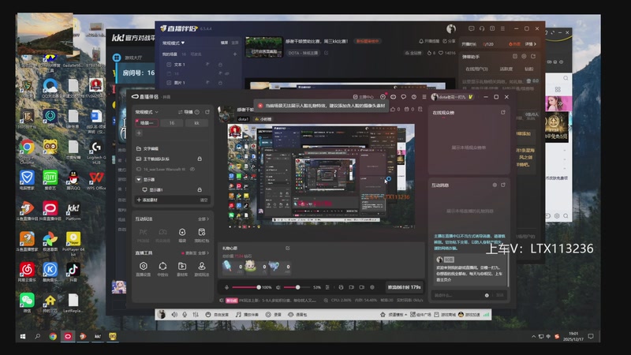Viewport: 631px width, 355px height.
Task: Collapse the 显示器 source group
Action: coord(139,180)
